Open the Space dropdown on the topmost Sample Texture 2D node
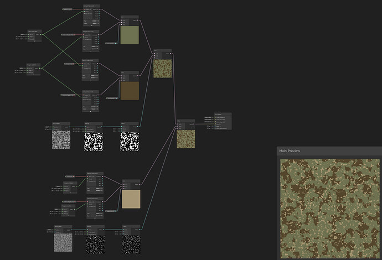 pyautogui.click(x=95, y=23)
